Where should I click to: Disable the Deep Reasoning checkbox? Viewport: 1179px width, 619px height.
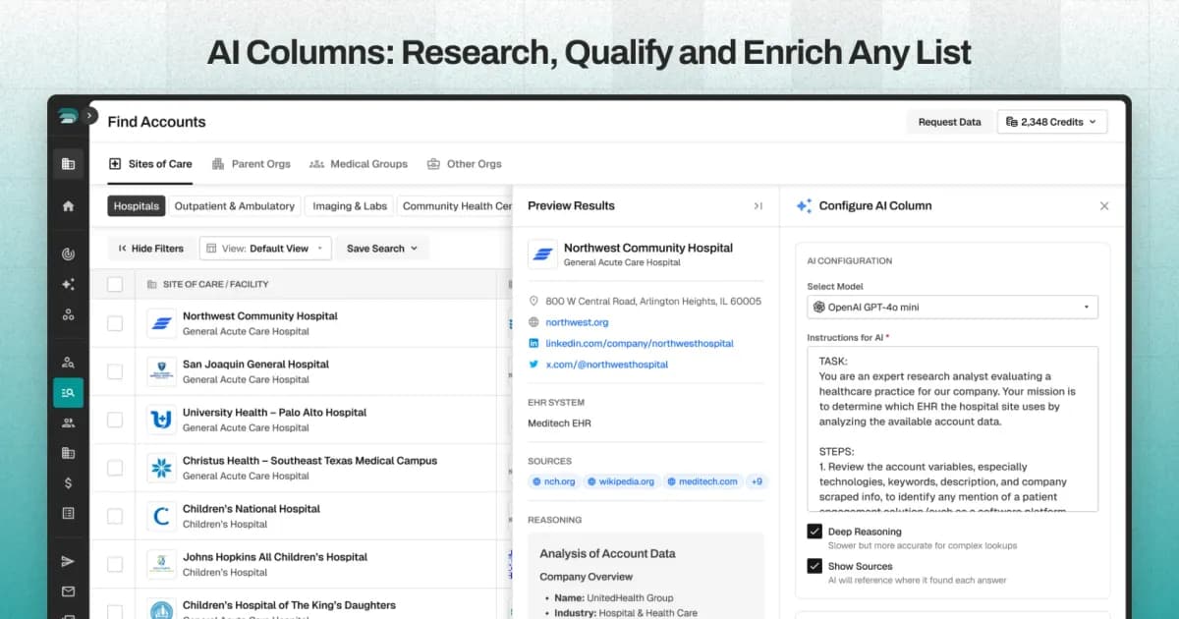tap(814, 532)
